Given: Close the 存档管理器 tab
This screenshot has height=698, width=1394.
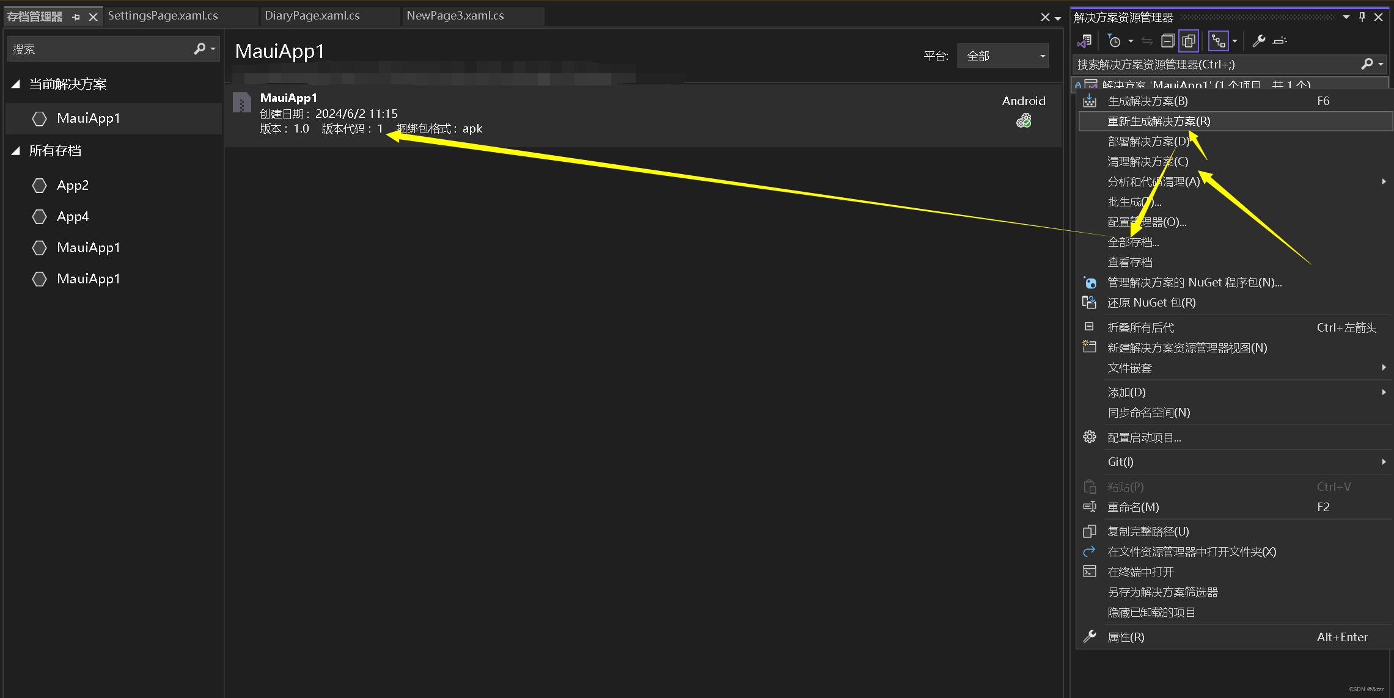Looking at the screenshot, I should [x=93, y=17].
